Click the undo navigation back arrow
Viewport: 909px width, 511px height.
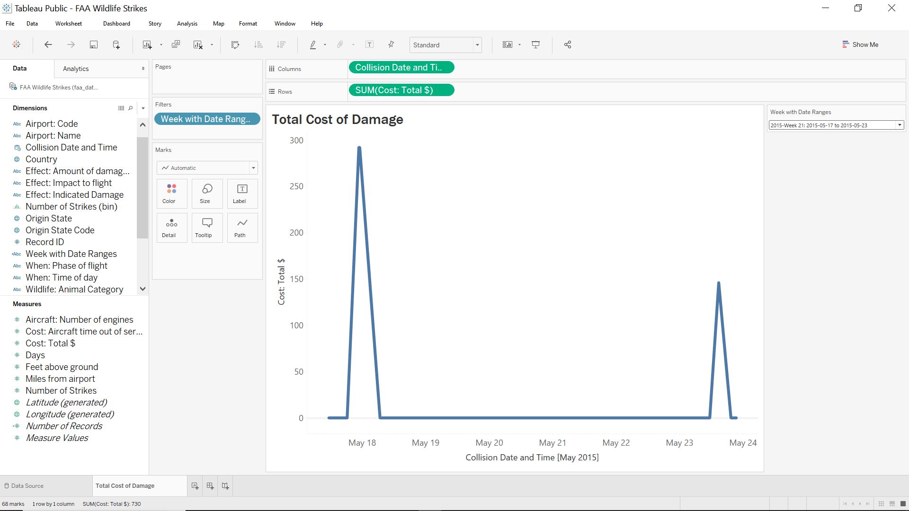(x=48, y=44)
